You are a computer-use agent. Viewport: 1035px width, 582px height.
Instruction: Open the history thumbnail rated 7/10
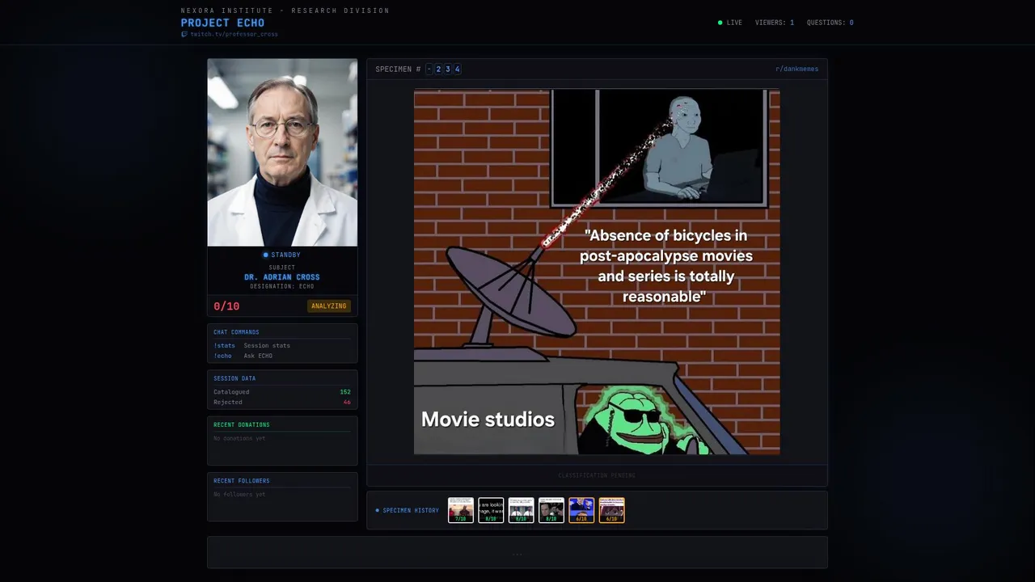(x=461, y=510)
